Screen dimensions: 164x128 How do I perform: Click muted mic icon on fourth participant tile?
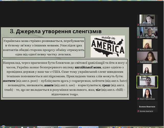[x=138, y=62]
